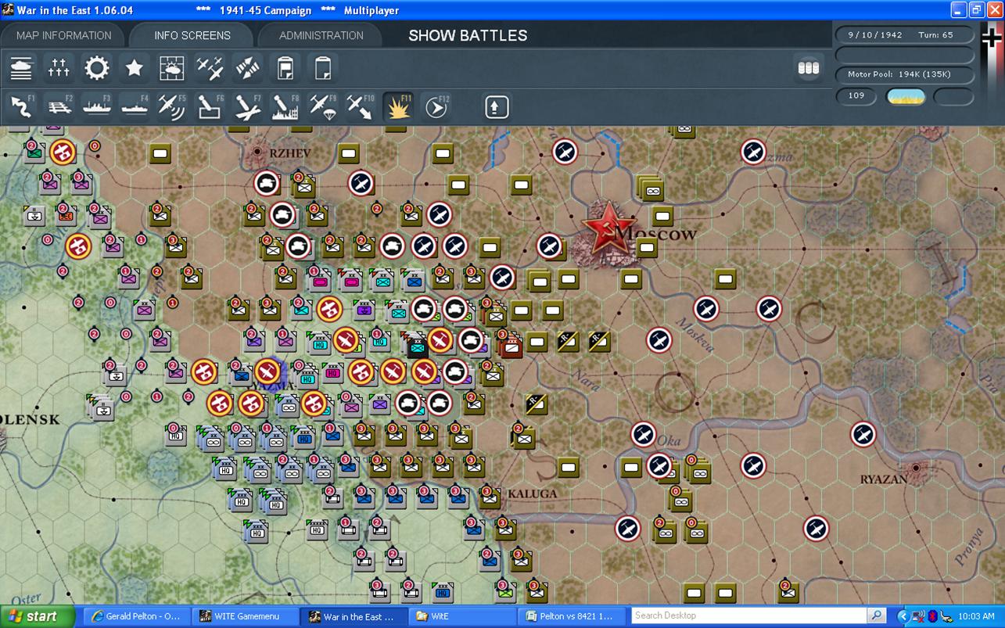Click the date and Turn 65 display

pyautogui.click(x=905, y=35)
